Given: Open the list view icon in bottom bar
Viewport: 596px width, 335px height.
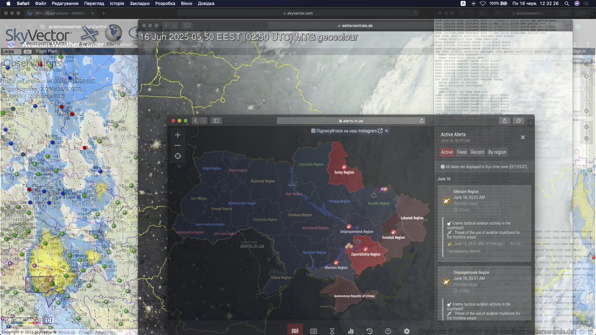Looking at the screenshot, I should click(313, 331).
